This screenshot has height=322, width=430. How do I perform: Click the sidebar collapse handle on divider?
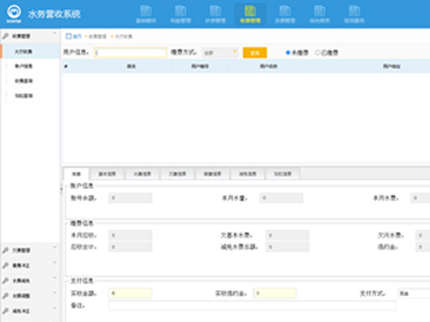(61, 189)
